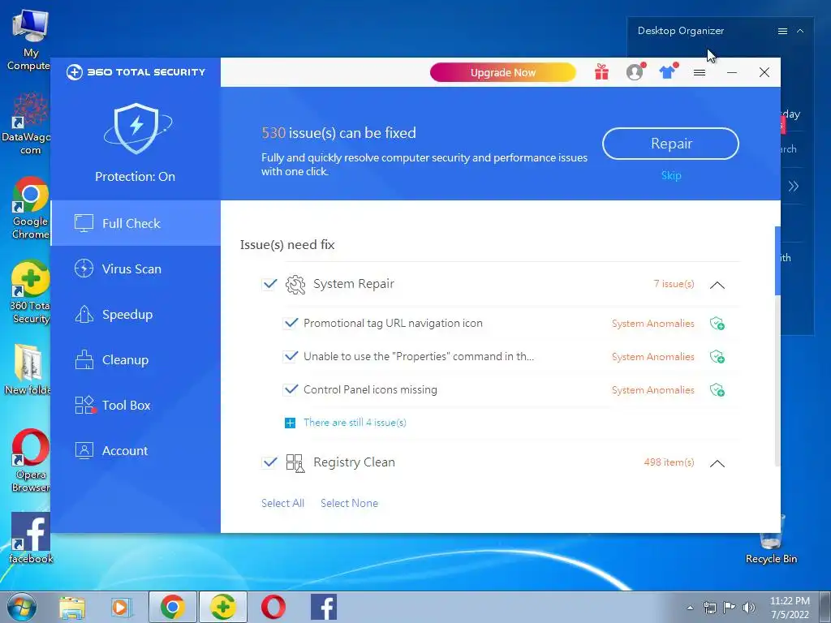Click the Protection shield icon
The image size is (831, 623).
tap(137, 129)
